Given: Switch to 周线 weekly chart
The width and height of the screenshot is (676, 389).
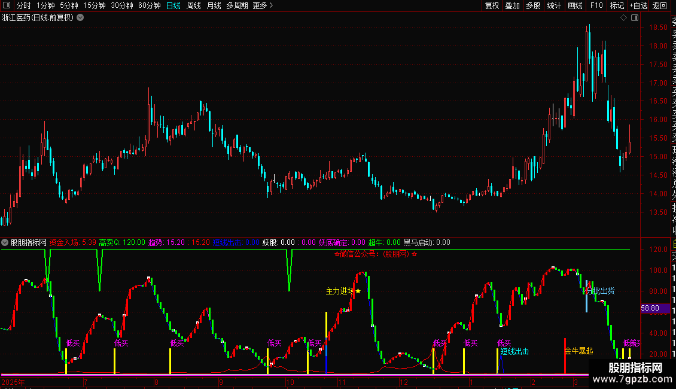Looking at the screenshot, I should tap(194, 5).
